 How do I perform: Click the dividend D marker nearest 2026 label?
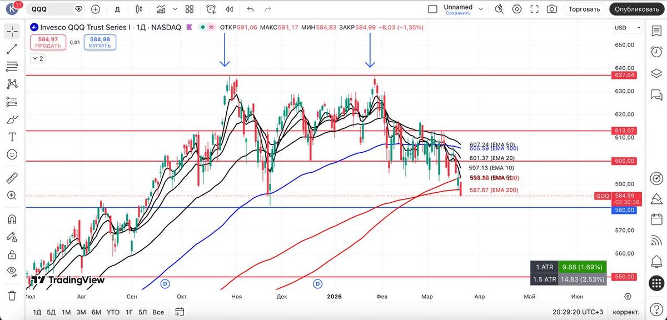318,284
